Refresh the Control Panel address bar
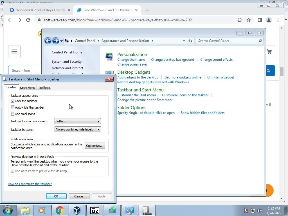Screen dimensions: 288x216 click(x=190, y=41)
